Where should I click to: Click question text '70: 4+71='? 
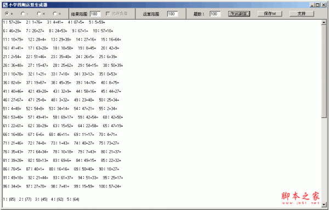(x=108, y=134)
